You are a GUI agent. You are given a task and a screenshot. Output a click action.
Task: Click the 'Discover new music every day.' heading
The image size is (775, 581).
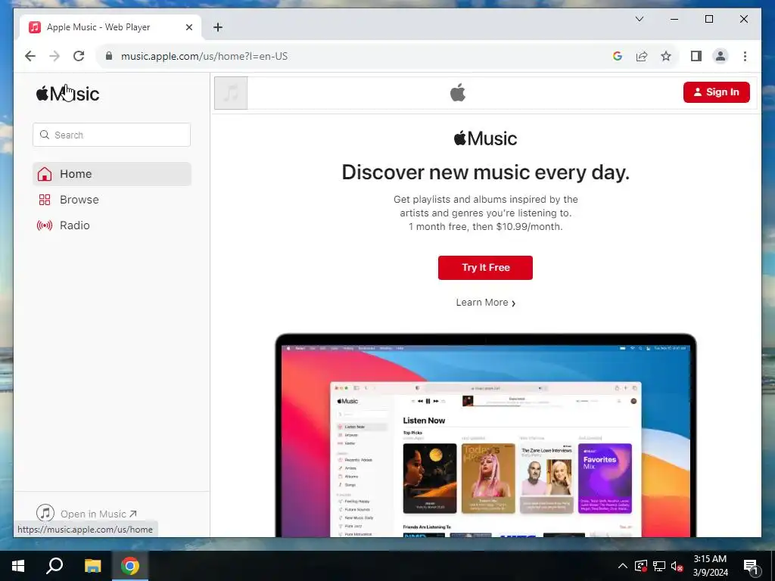click(x=485, y=172)
